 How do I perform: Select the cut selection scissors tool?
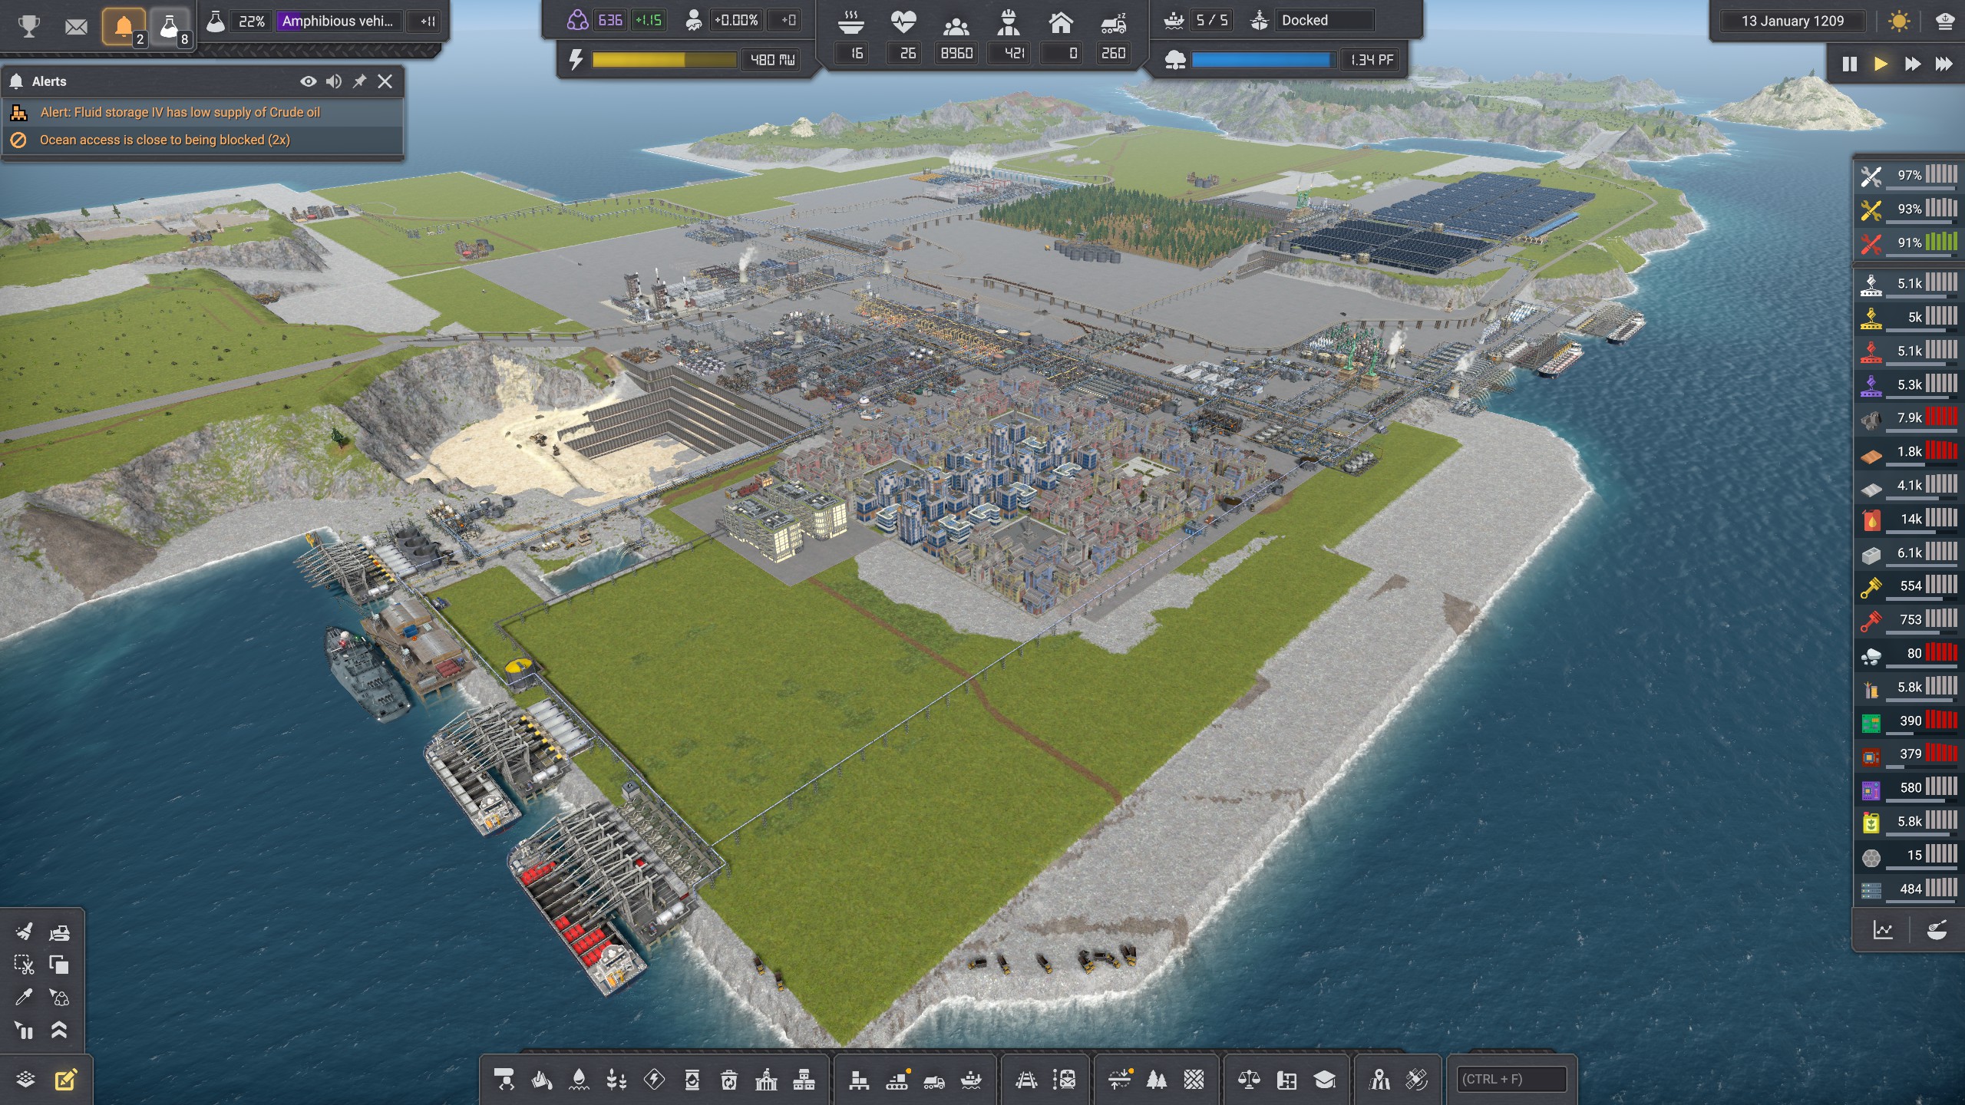[x=24, y=965]
